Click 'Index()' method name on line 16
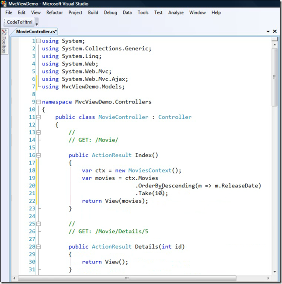 146,155
